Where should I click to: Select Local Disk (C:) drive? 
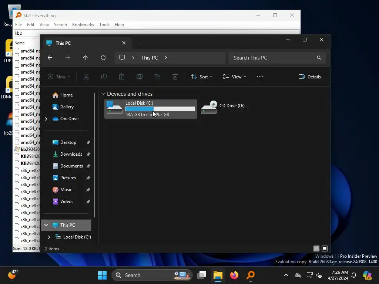pos(151,109)
